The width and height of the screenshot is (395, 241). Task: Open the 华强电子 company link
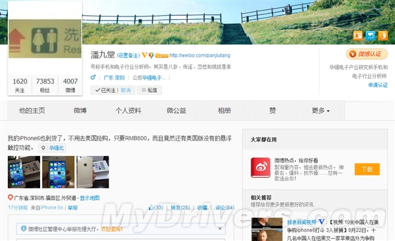click(153, 78)
